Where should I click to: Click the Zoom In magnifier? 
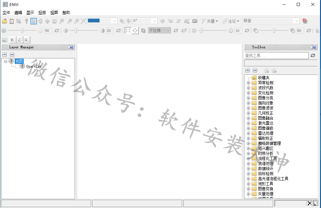click(x=70, y=21)
